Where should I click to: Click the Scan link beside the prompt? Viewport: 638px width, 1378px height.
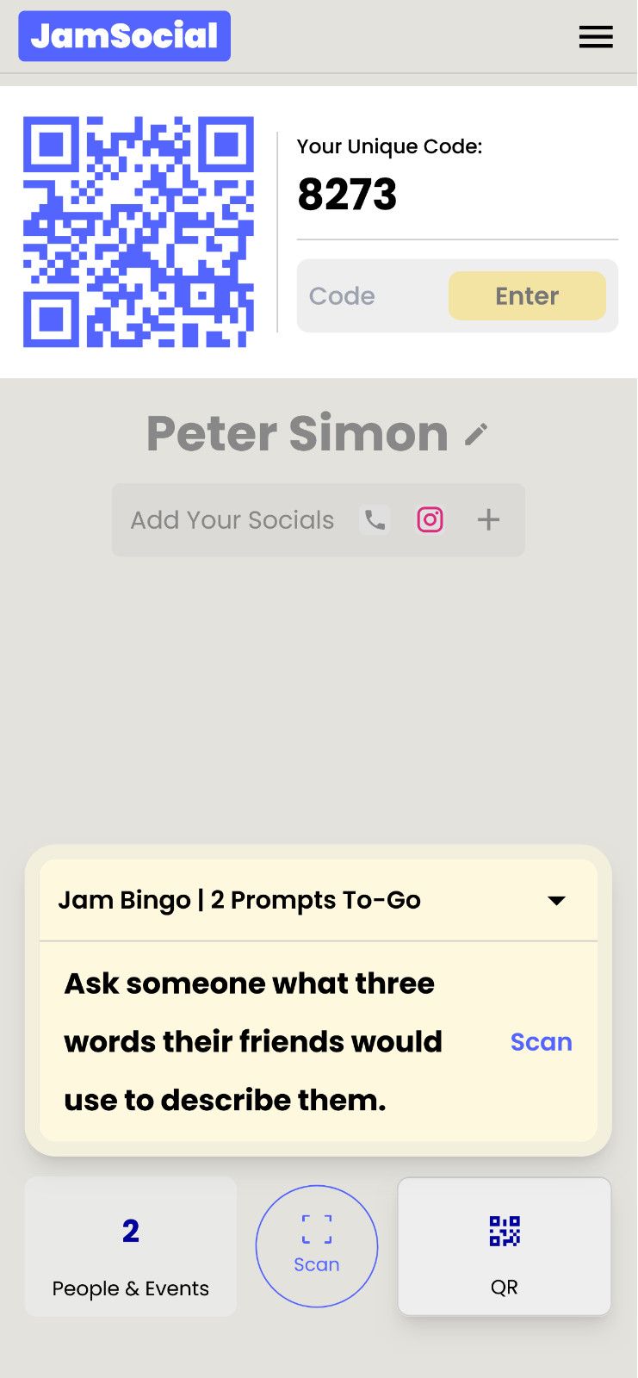click(x=541, y=1042)
